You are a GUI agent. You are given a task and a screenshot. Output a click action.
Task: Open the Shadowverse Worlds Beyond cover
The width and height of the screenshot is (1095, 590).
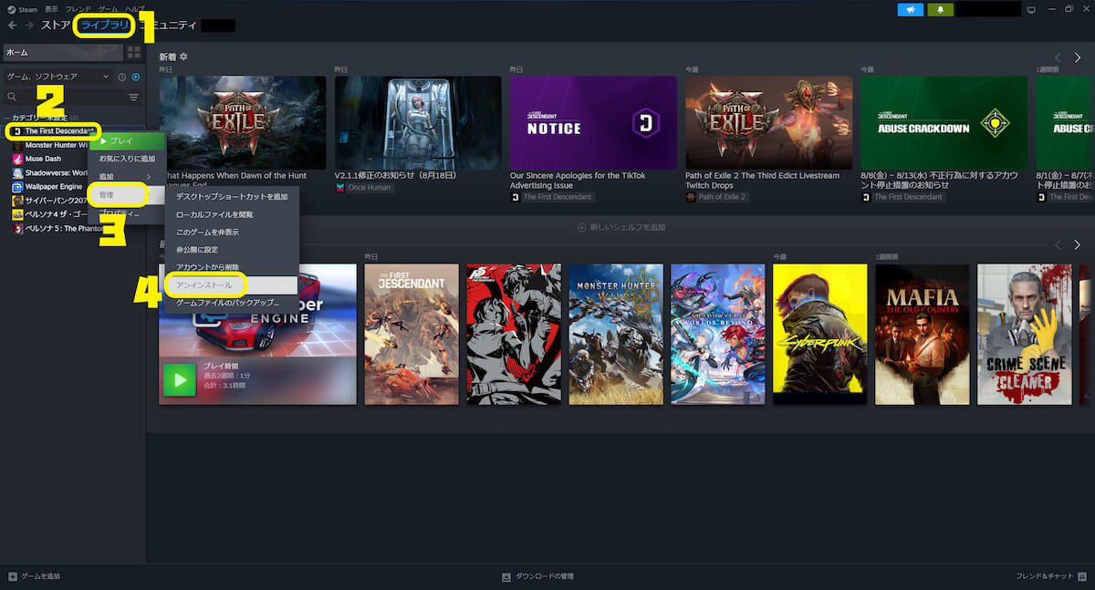coord(718,334)
